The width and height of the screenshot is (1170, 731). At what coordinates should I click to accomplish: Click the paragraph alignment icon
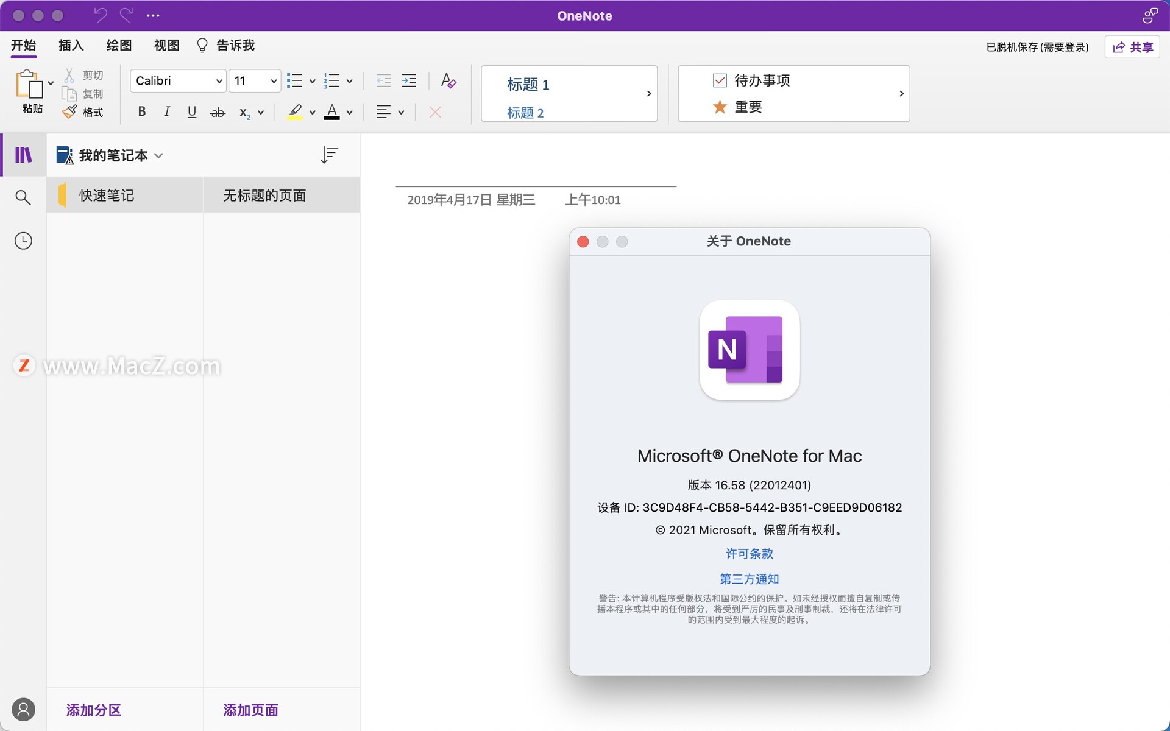coord(383,111)
